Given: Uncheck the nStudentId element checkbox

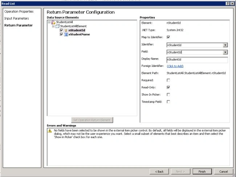Looking at the screenshot, I should (61, 30).
